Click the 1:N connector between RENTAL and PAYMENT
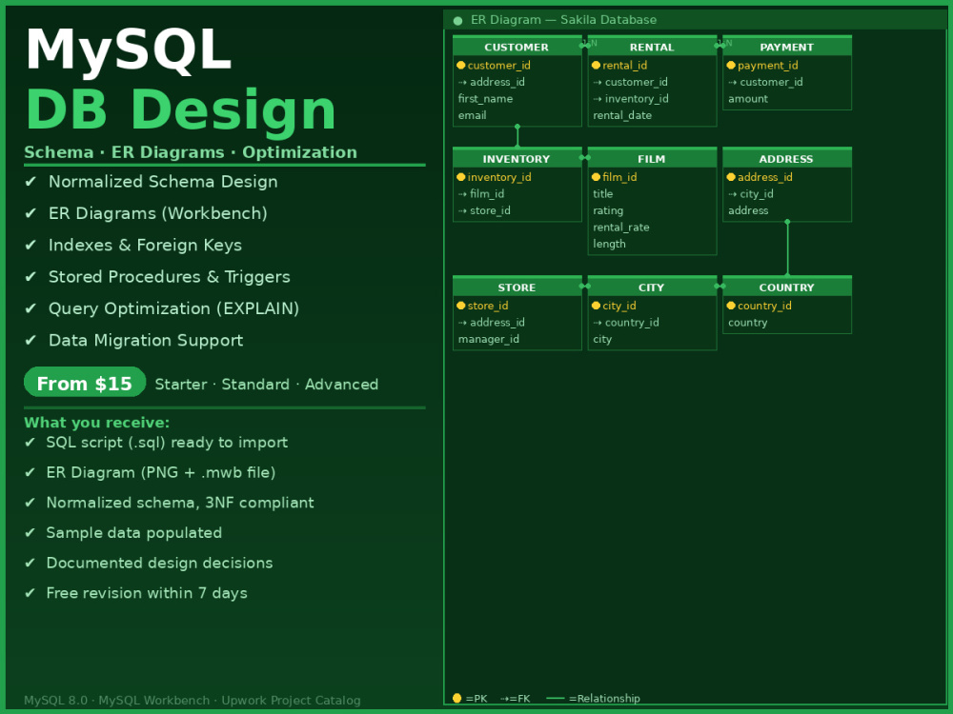Image resolution: width=953 pixels, height=714 pixels. [720, 45]
